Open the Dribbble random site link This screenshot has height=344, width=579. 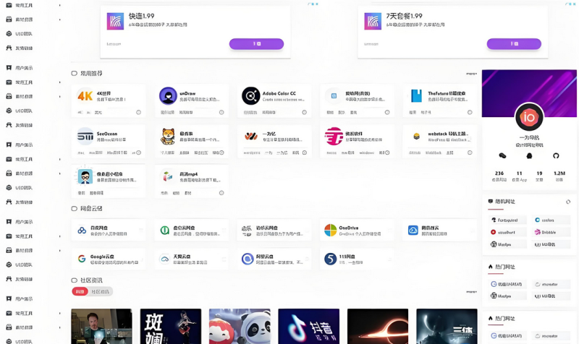click(550, 232)
